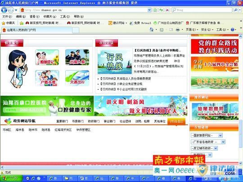
Task: Open the 帮助(H) menu
Action: [79, 17]
